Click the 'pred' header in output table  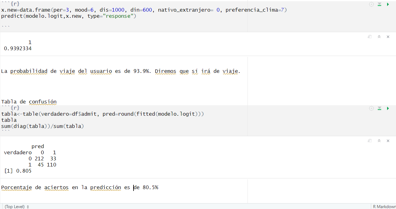(x=38, y=147)
